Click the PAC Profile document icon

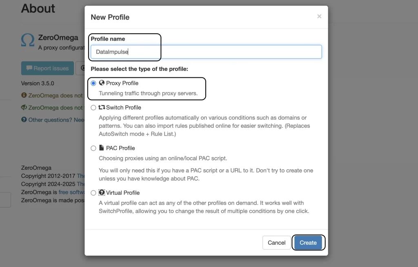click(101, 148)
